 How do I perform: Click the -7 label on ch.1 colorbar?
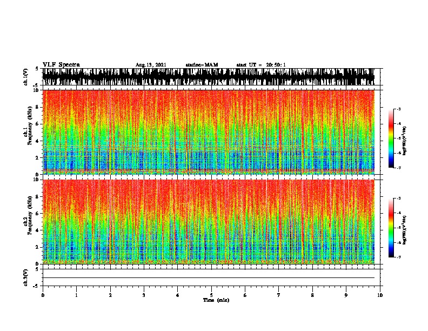point(399,168)
